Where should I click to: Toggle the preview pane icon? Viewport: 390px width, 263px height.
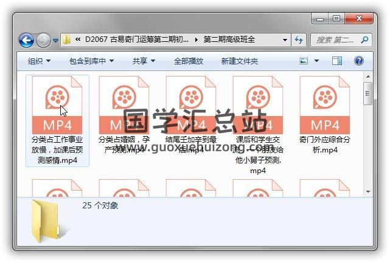pyautogui.click(x=337, y=61)
